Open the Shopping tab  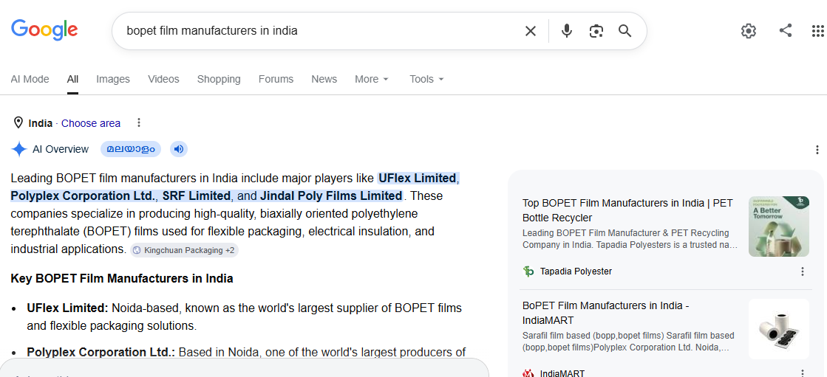(x=219, y=79)
